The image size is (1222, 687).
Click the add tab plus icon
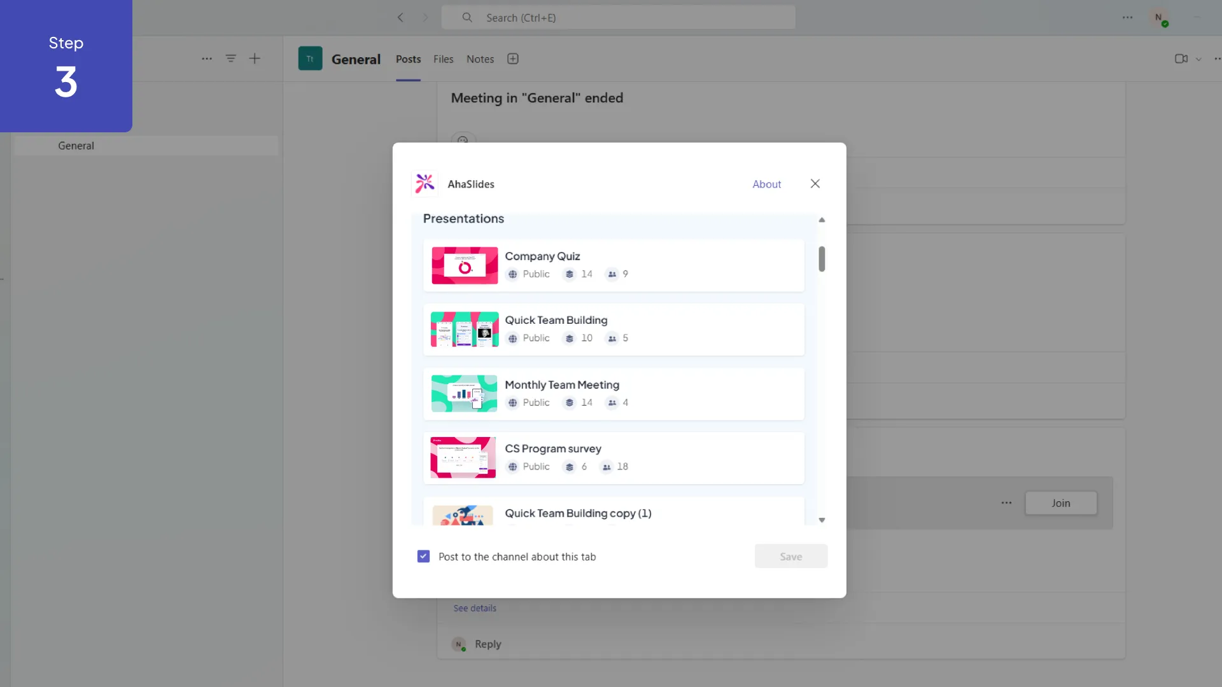(513, 59)
